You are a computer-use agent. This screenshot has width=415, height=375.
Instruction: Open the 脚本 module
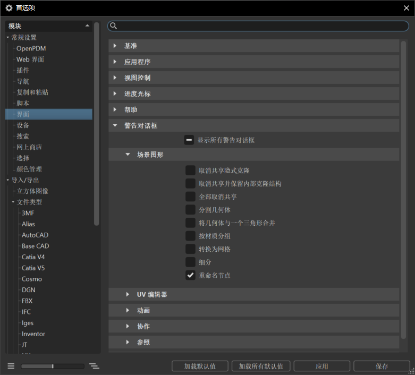(23, 103)
